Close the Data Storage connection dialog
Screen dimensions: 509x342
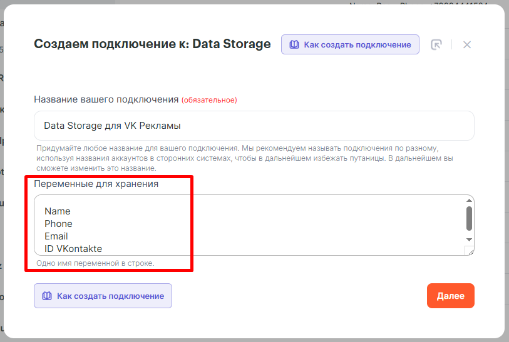(466, 44)
